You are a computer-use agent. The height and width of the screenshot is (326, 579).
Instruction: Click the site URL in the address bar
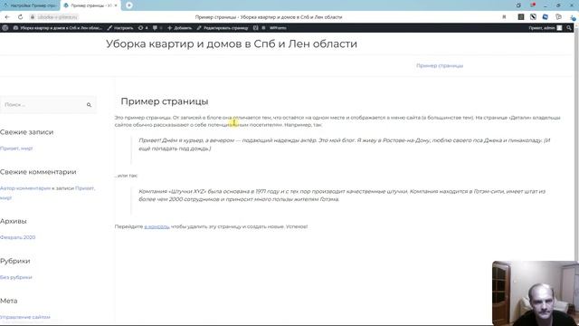(x=57, y=17)
